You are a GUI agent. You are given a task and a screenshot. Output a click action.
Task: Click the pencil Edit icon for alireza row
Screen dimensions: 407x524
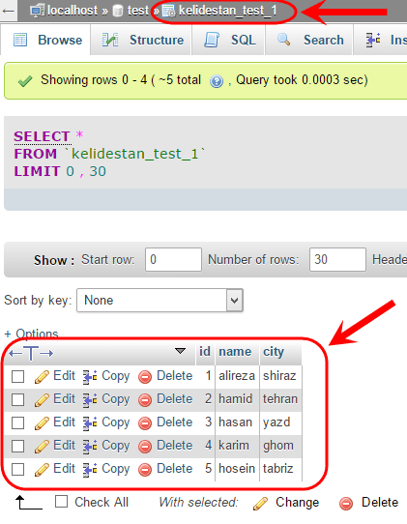tap(42, 377)
